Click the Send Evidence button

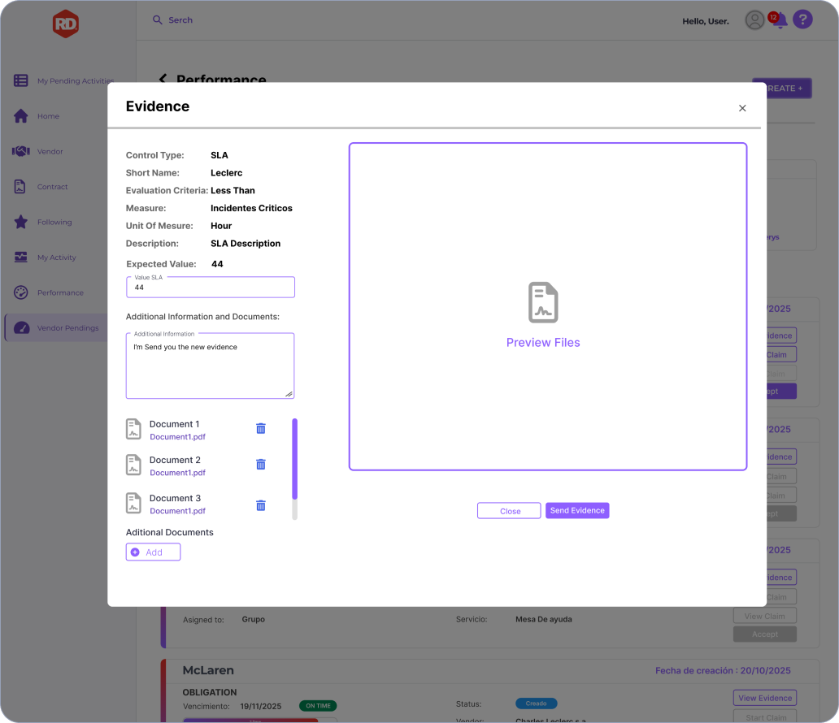point(577,511)
